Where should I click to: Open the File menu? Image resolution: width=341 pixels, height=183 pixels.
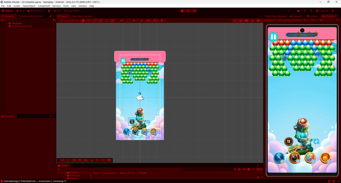click(3, 6)
